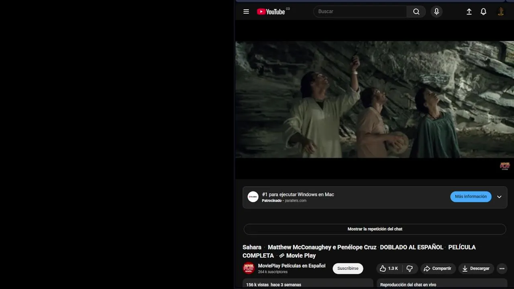The width and height of the screenshot is (514, 289).
Task: Start voice search with microphone icon
Action: [x=436, y=12]
